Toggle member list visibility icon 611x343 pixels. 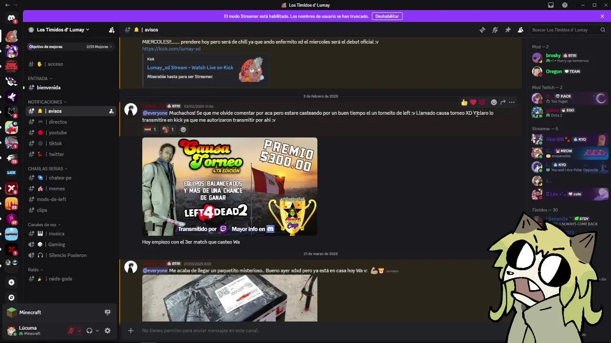point(521,30)
